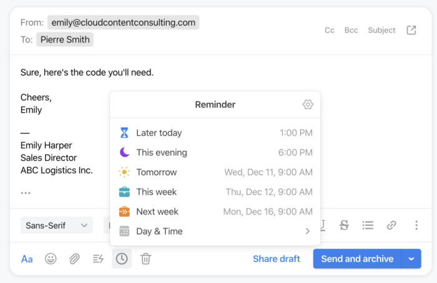
Task: Open more formatting options three dots
Action: [416, 225]
